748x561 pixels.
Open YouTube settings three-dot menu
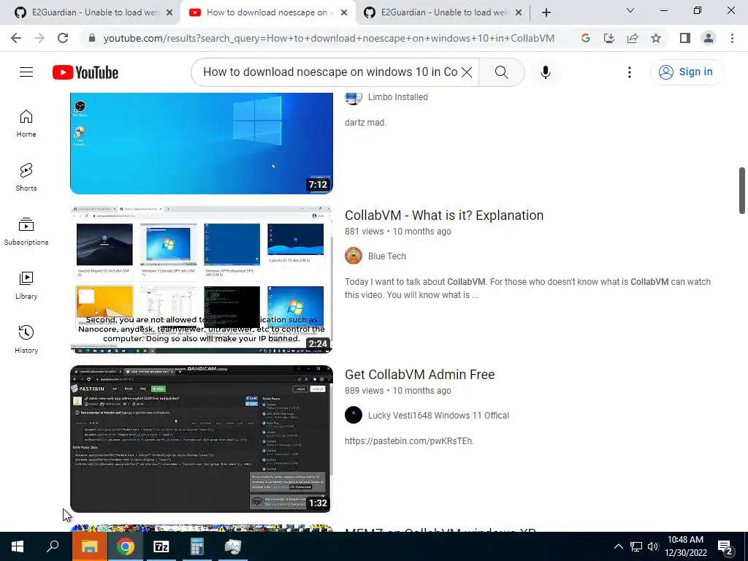[x=630, y=72]
